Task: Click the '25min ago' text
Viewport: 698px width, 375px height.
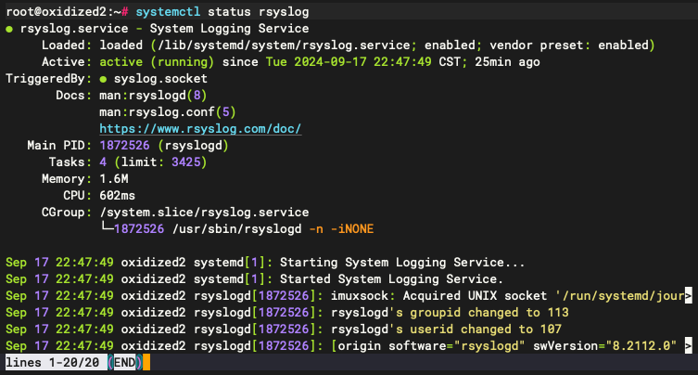Action: 507,62
